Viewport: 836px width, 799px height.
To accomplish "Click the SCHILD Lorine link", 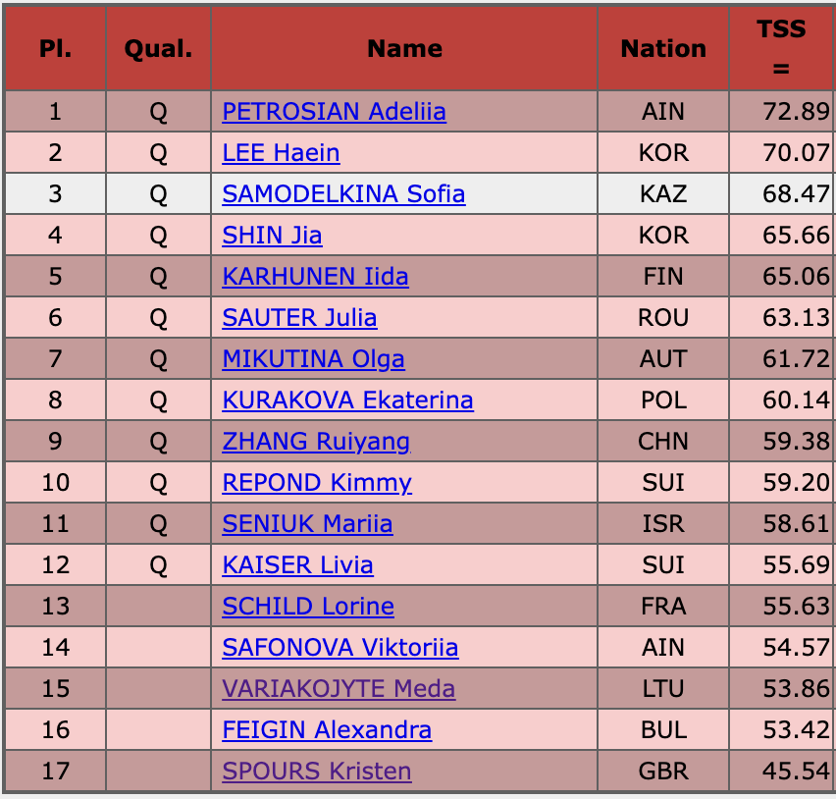I will pos(308,607).
